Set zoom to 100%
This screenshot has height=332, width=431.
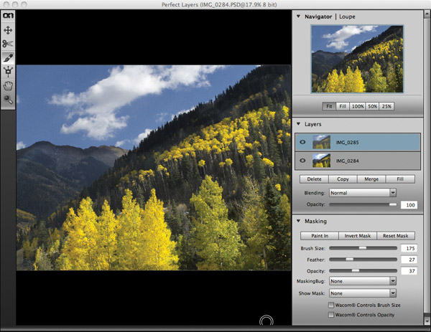coord(358,106)
